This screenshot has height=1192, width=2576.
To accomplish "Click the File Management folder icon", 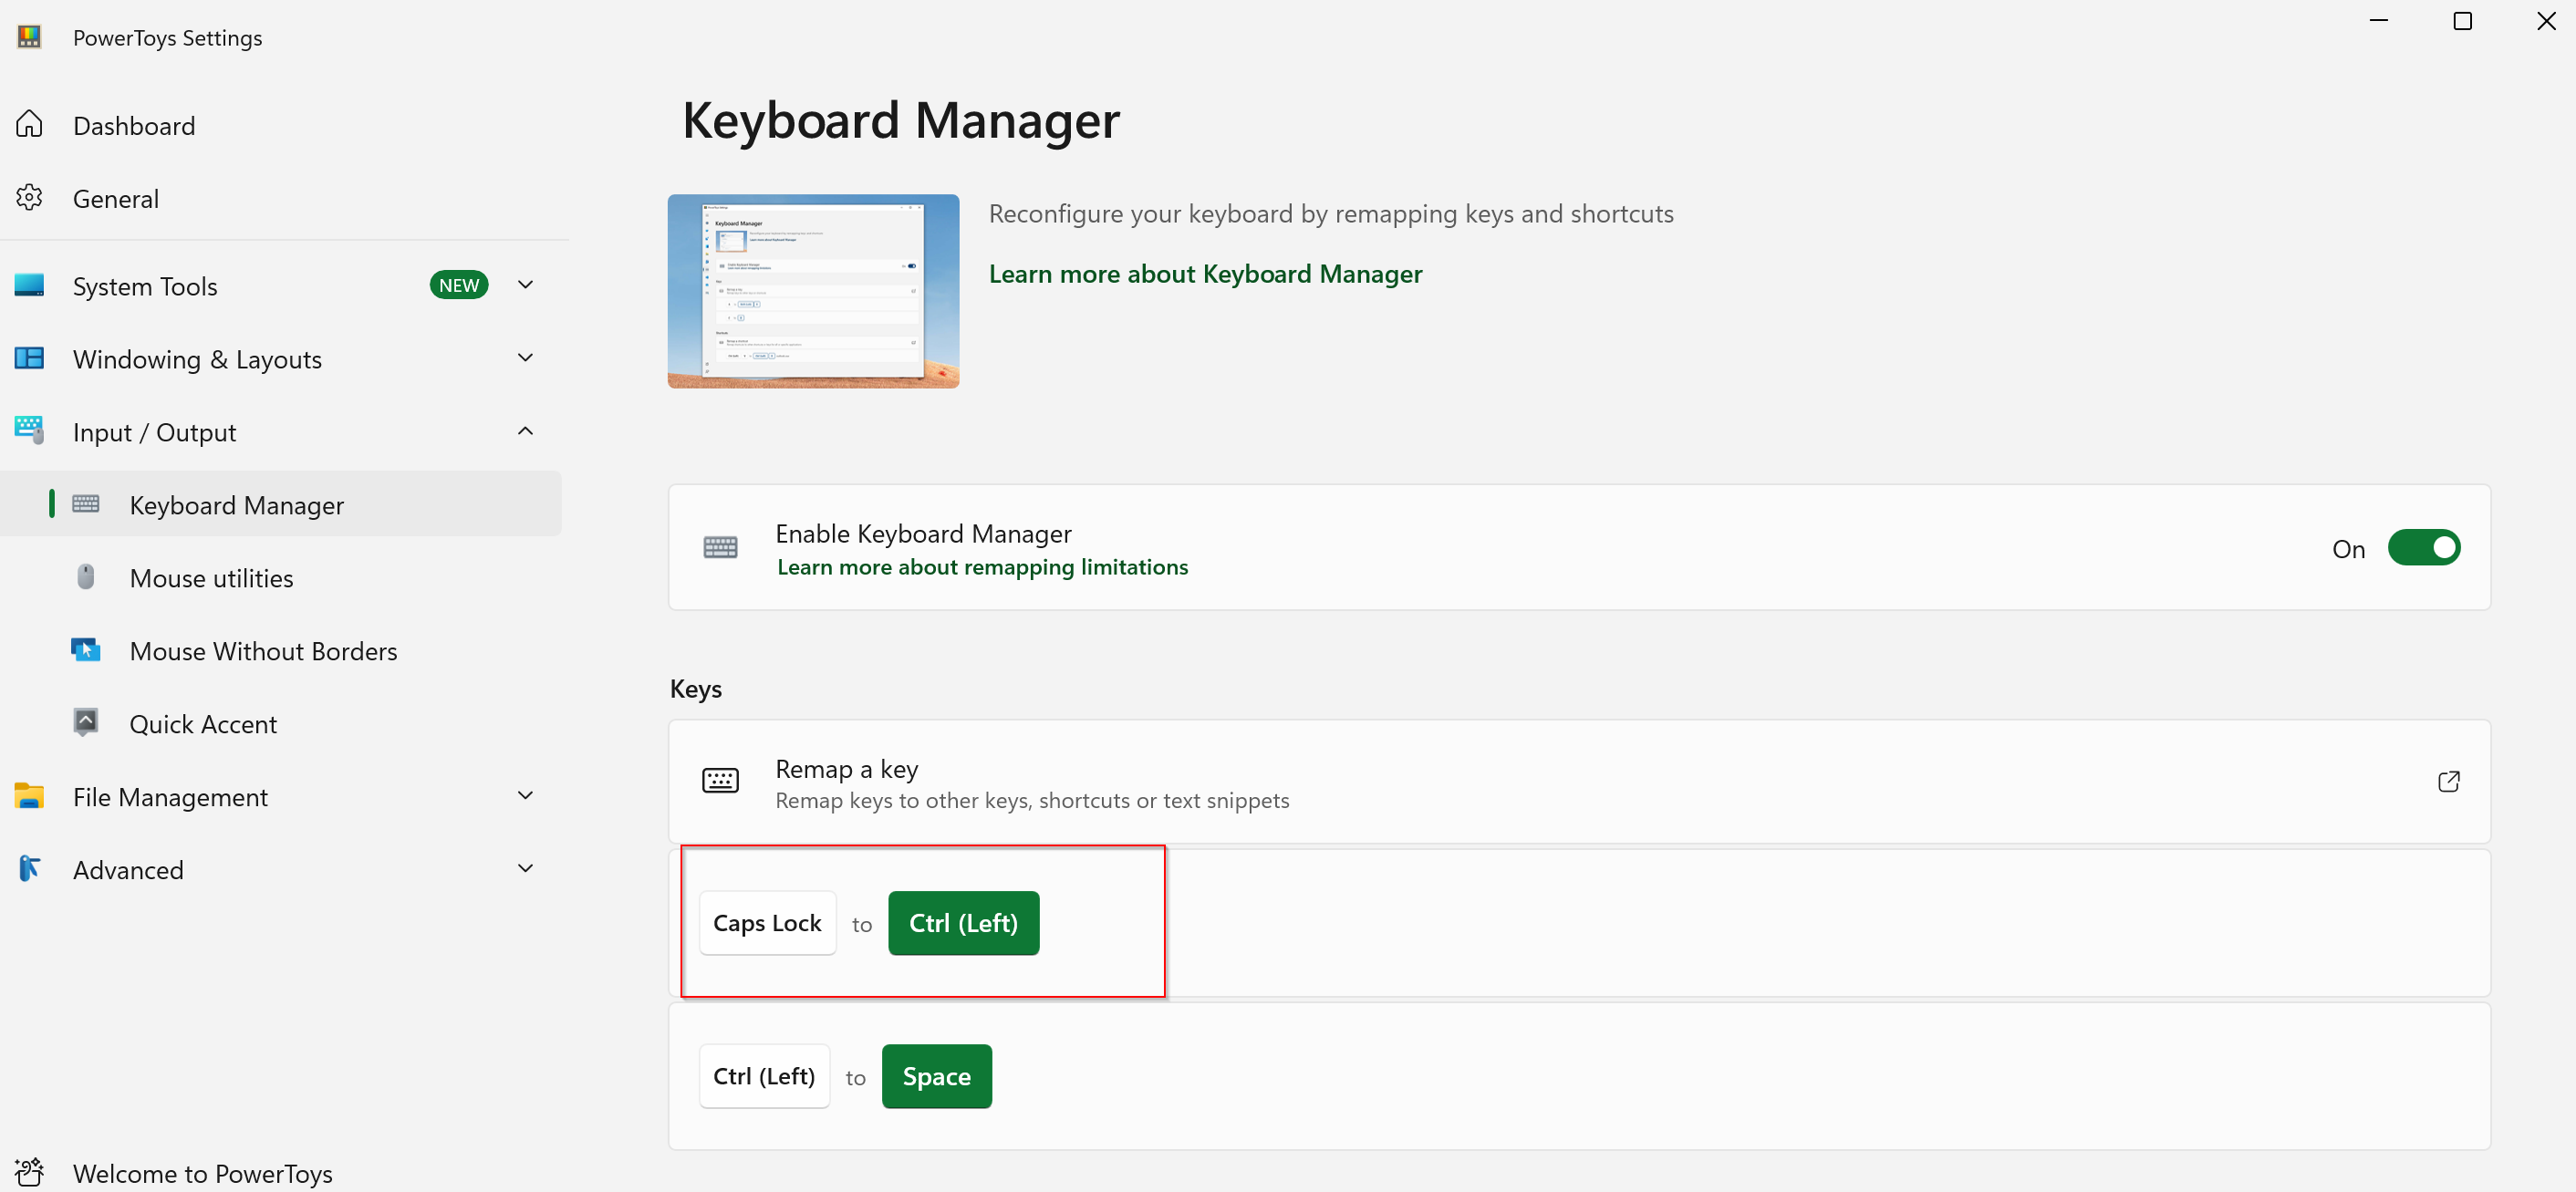I will [x=29, y=796].
